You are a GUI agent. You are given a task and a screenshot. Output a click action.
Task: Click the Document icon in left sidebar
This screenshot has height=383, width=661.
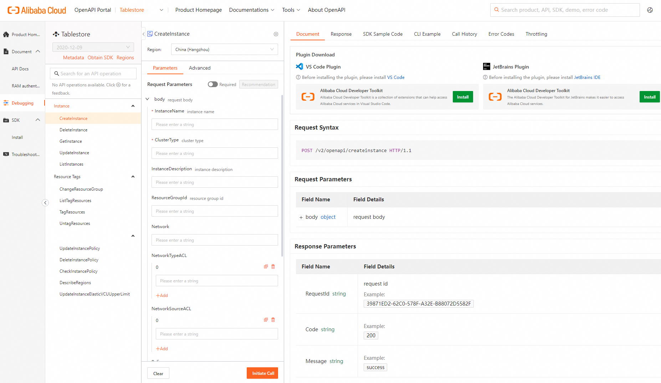click(x=6, y=52)
